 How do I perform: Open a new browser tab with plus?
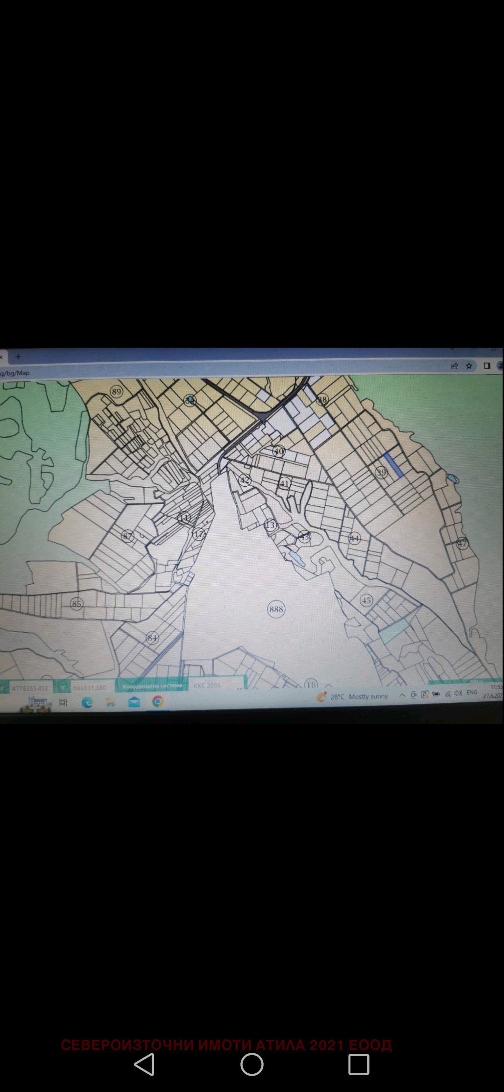18,357
